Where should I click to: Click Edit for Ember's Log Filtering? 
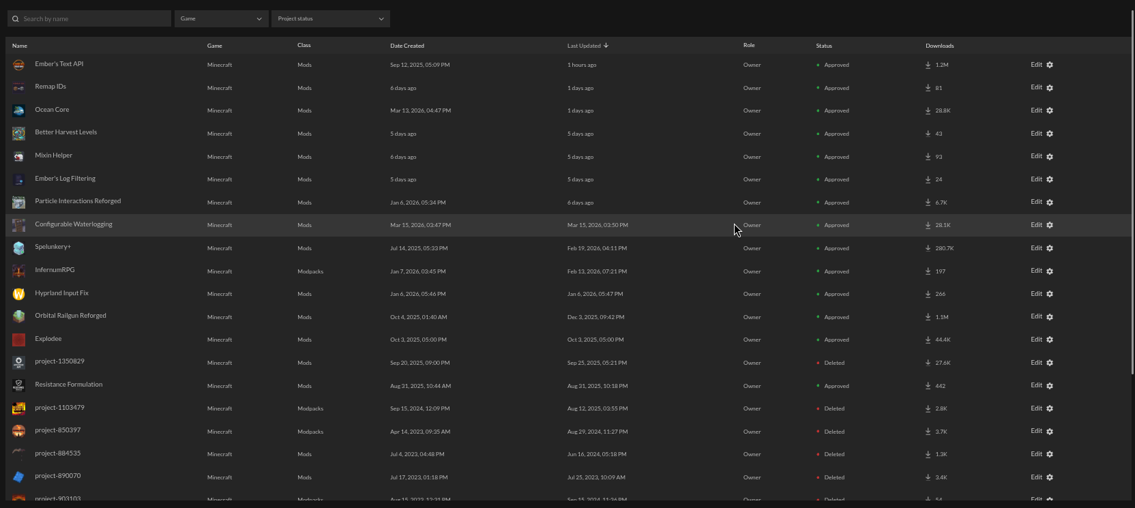(1036, 179)
